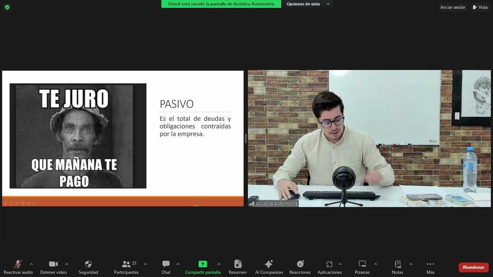Open the Más menu with three dots

point(431,267)
